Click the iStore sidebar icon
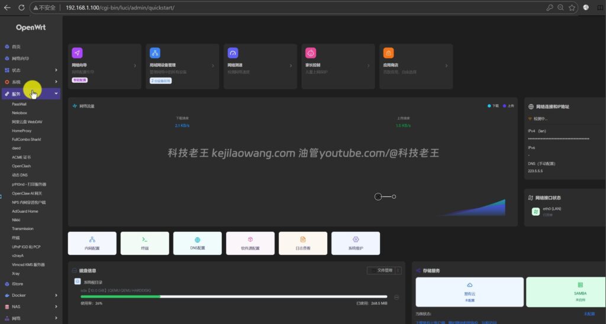 (7, 284)
